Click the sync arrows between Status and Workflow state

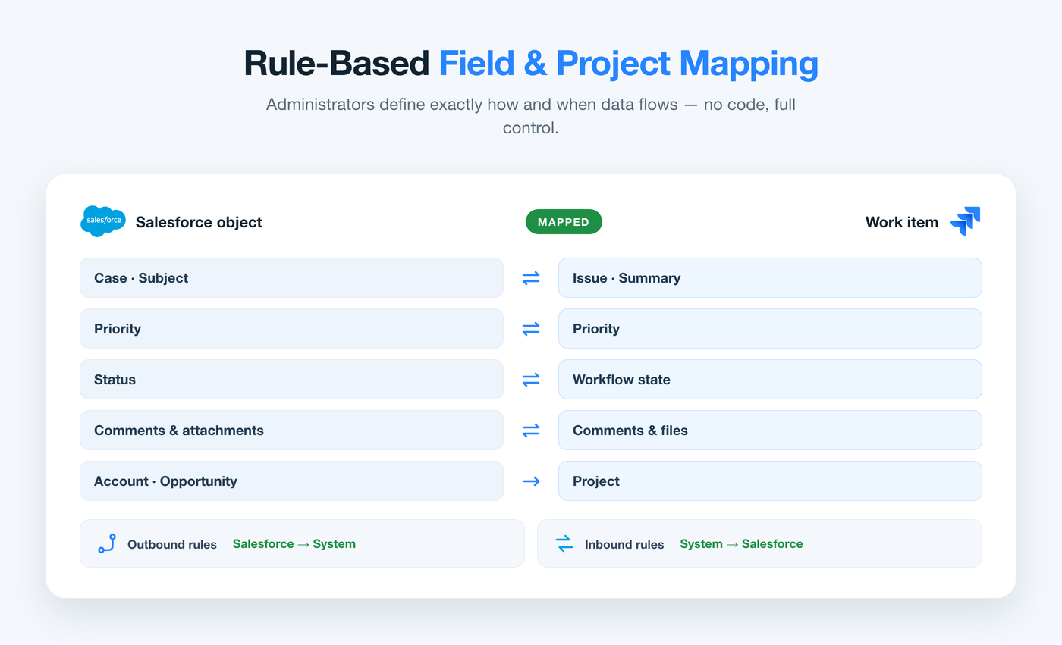(531, 380)
